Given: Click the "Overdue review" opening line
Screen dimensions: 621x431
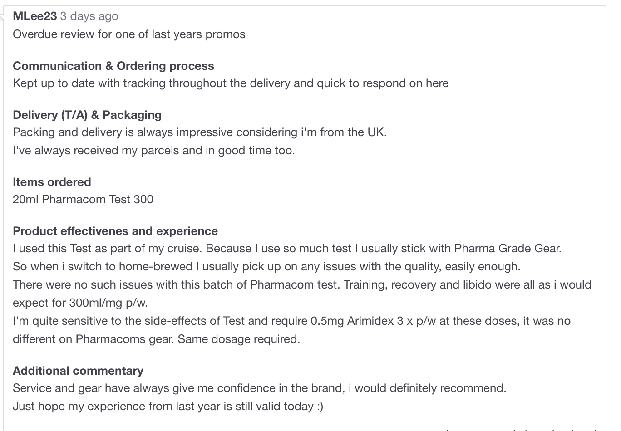Looking at the screenshot, I should (x=129, y=34).
